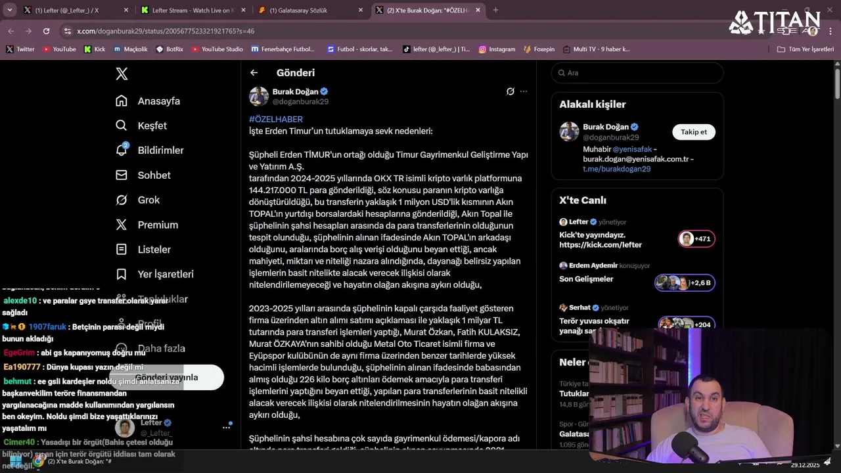The width and height of the screenshot is (841, 473).
Task: Open the Multi TV bookmarks folder
Action: point(596,49)
